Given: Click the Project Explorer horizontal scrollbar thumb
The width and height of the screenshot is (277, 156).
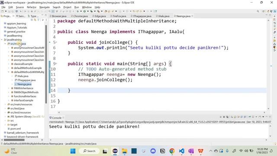Looking at the screenshot, I should pos(14,140).
